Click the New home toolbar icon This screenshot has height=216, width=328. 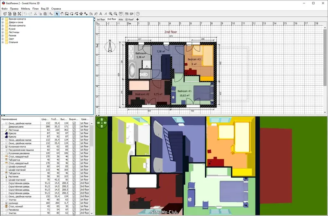5,14
